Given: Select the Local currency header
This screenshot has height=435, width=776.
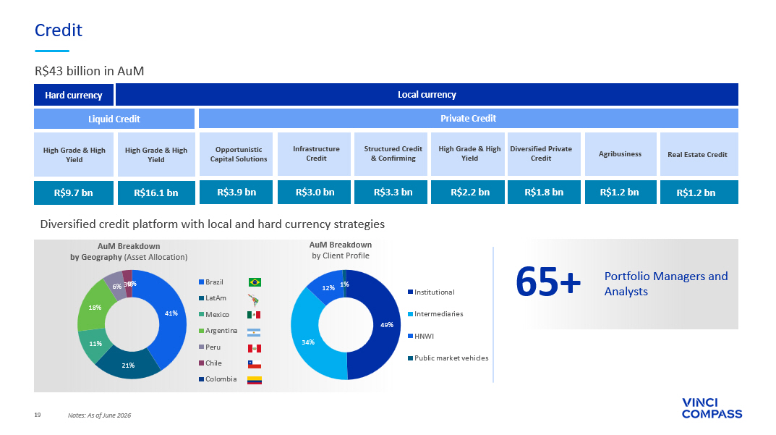Looking at the screenshot, I should [x=427, y=95].
